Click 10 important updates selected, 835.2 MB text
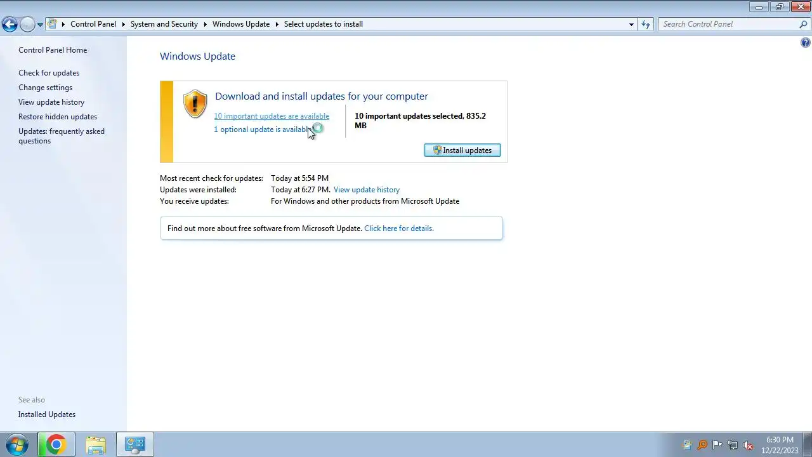Screen dimensions: 812x457 coord(420,121)
